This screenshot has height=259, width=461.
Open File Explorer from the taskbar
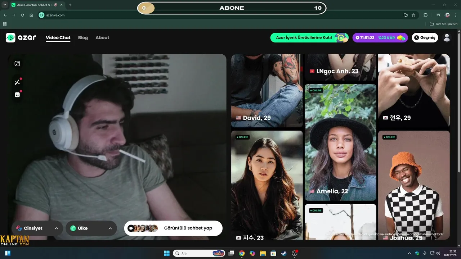tap(263, 253)
